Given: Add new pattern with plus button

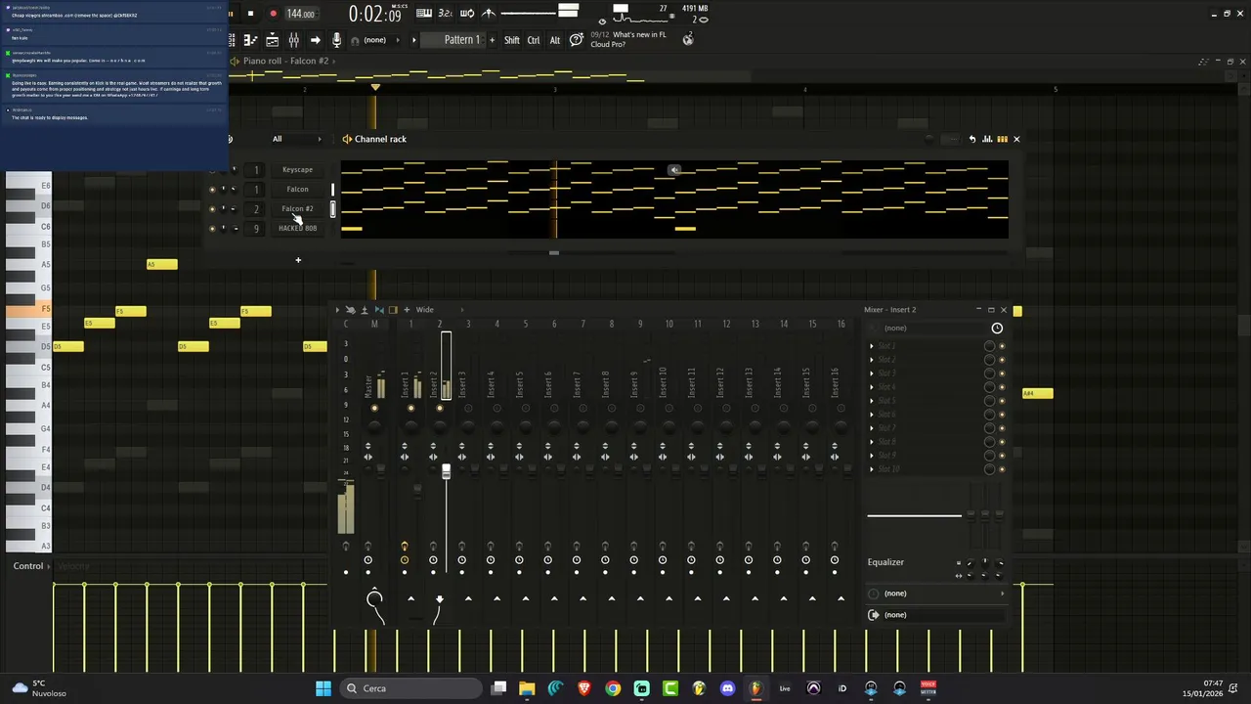Looking at the screenshot, I should tap(492, 40).
